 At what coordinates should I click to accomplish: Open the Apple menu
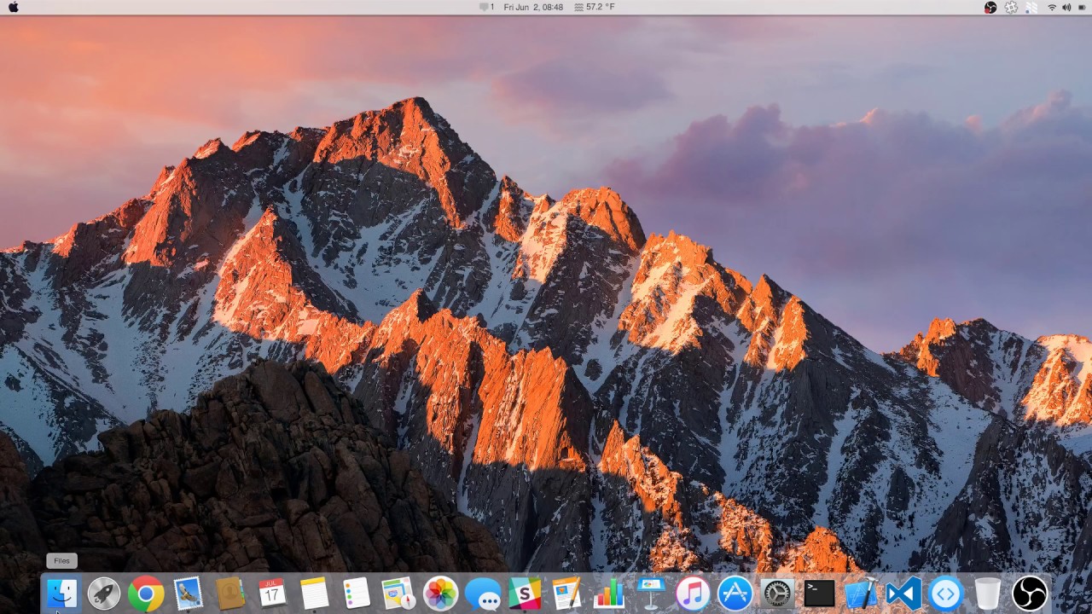(x=14, y=7)
